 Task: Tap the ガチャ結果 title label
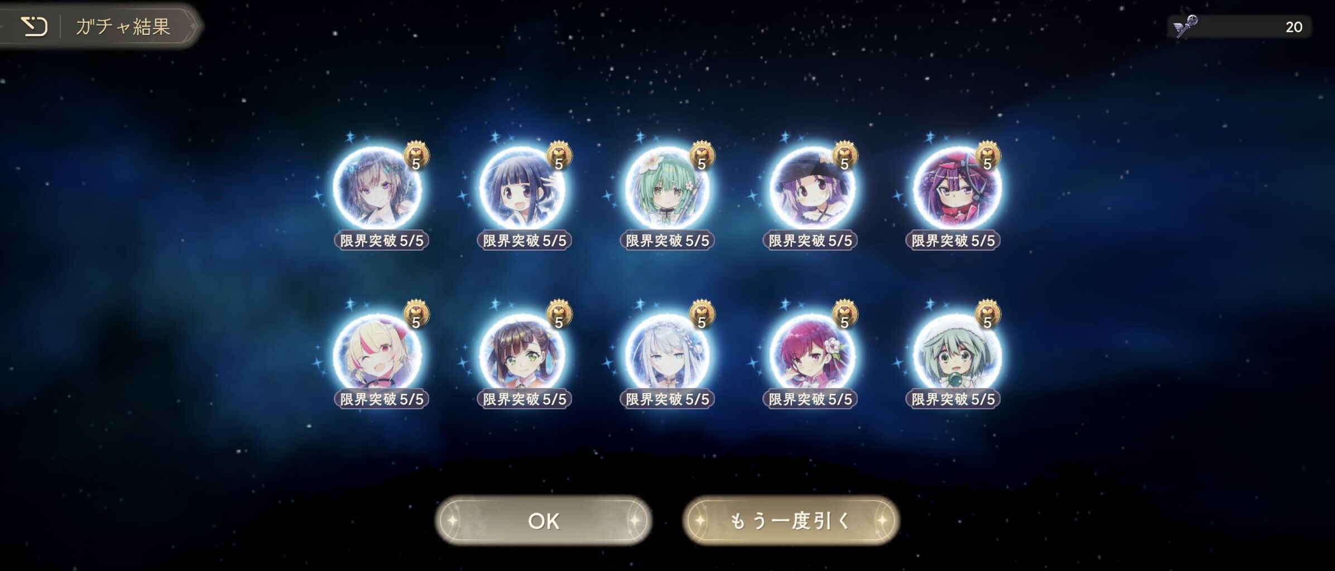[123, 26]
